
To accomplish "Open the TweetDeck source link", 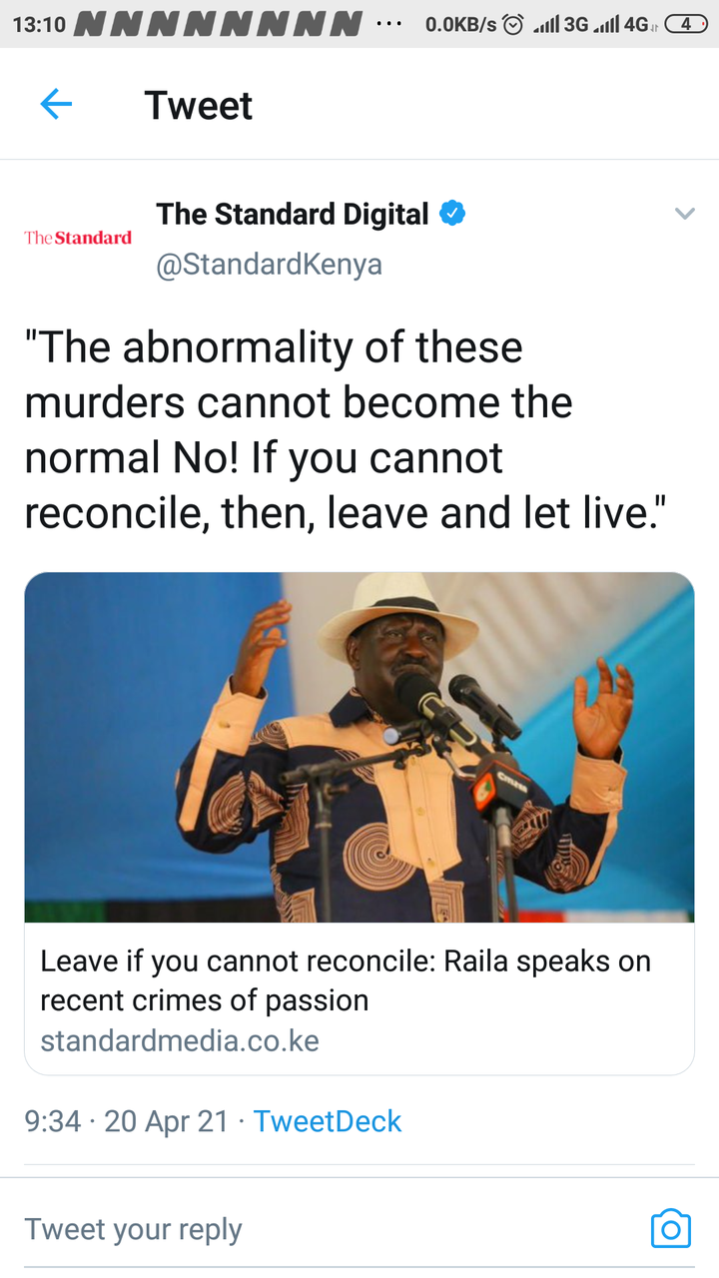I will pyautogui.click(x=328, y=1121).
